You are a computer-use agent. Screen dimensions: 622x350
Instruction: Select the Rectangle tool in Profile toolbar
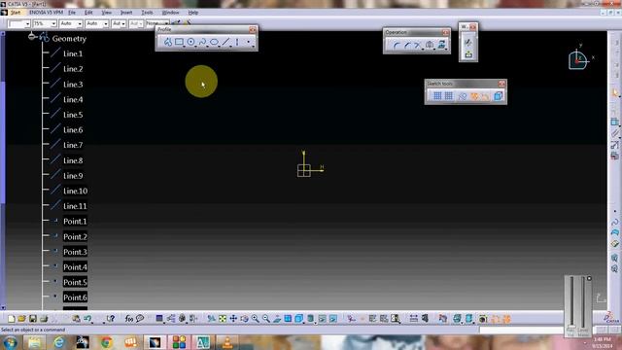[179, 42]
